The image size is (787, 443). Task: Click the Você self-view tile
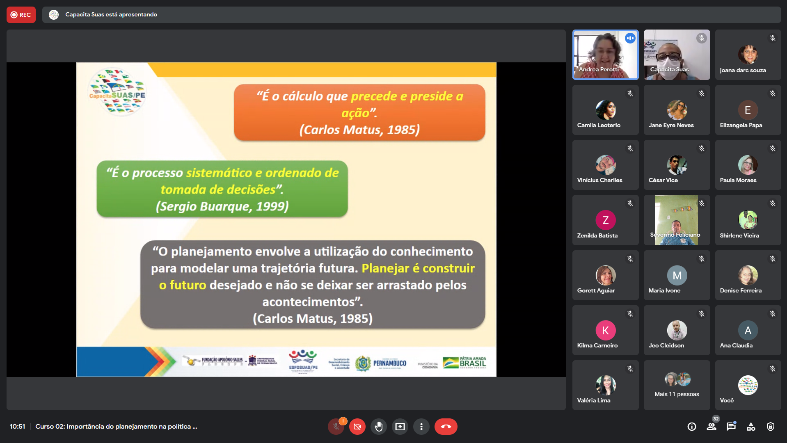coord(748,385)
